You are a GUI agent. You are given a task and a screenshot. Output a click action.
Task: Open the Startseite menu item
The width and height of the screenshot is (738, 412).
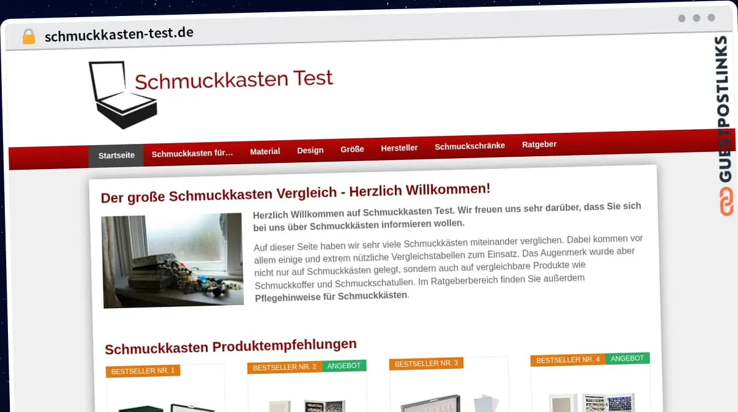pyautogui.click(x=116, y=155)
